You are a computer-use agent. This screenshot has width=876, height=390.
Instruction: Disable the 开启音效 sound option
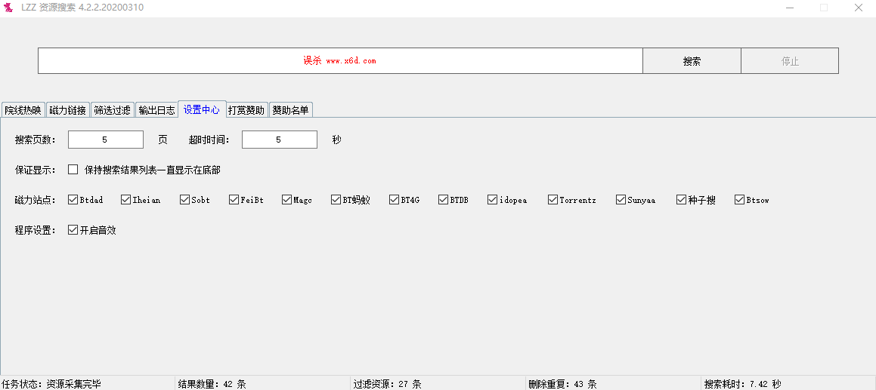(x=73, y=230)
